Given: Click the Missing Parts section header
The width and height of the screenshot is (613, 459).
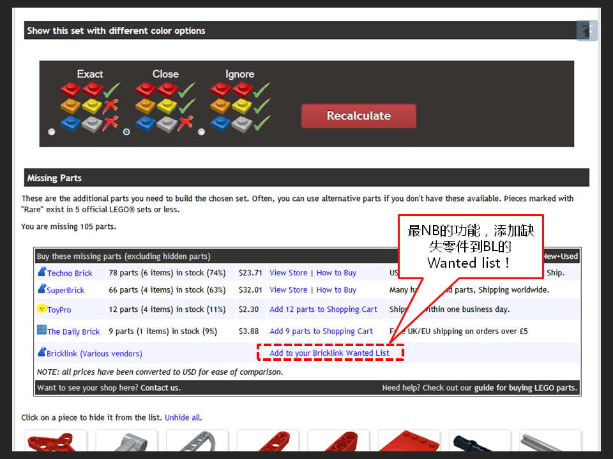Looking at the screenshot, I should [306, 178].
